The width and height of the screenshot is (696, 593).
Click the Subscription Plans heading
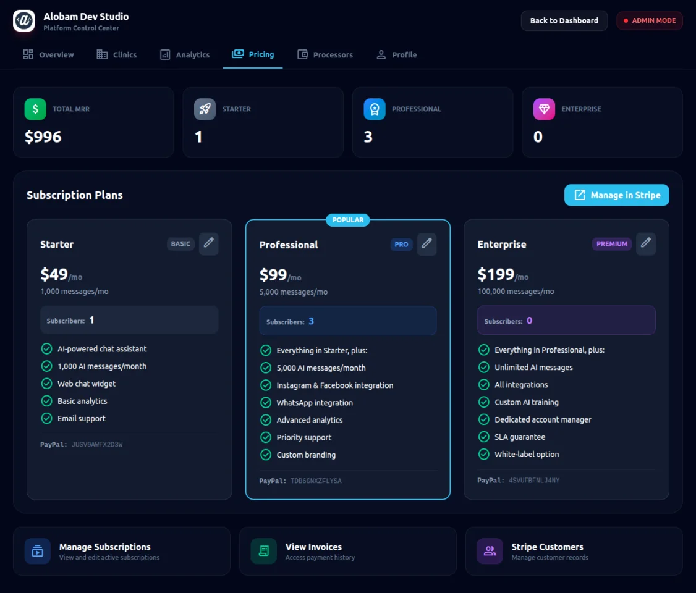[75, 195]
